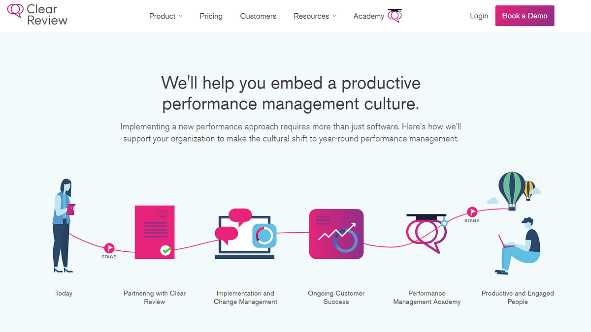This screenshot has width=591, height=332.
Task: Click the Clear Review logo
Action: click(x=37, y=15)
